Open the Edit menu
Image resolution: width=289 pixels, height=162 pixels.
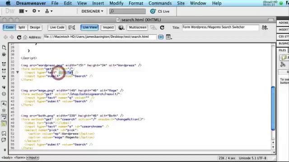tap(68, 3)
